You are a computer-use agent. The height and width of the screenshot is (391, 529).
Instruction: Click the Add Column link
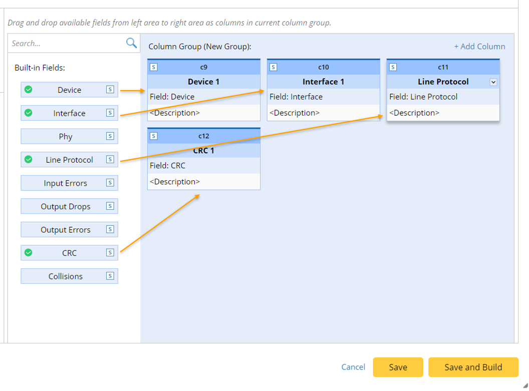[x=479, y=47]
